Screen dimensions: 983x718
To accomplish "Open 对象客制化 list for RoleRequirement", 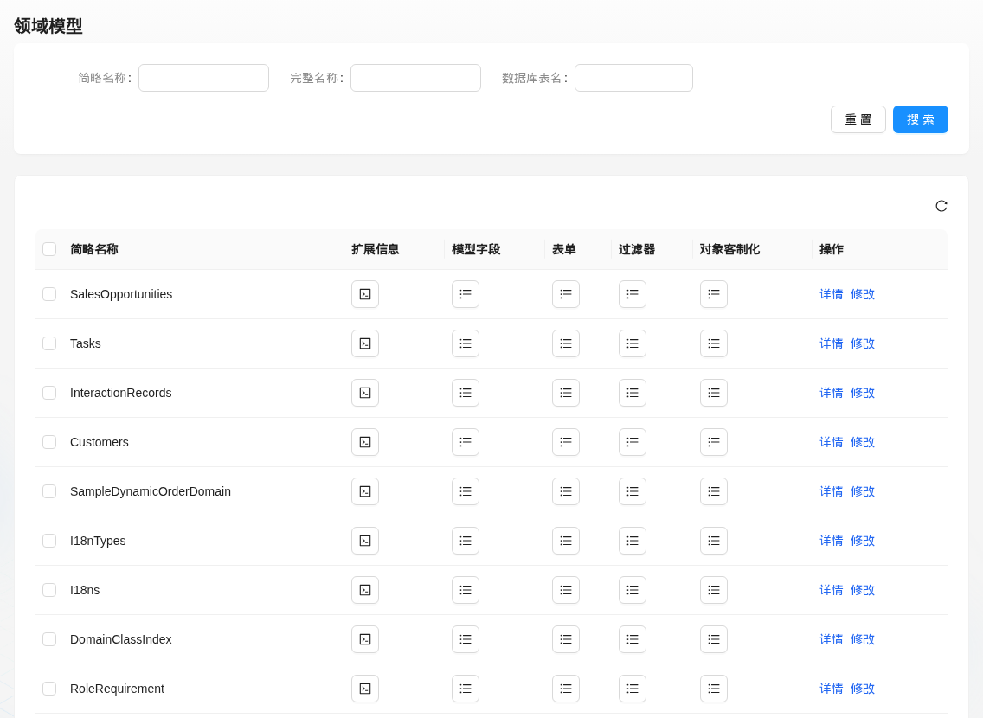I will [x=713, y=689].
